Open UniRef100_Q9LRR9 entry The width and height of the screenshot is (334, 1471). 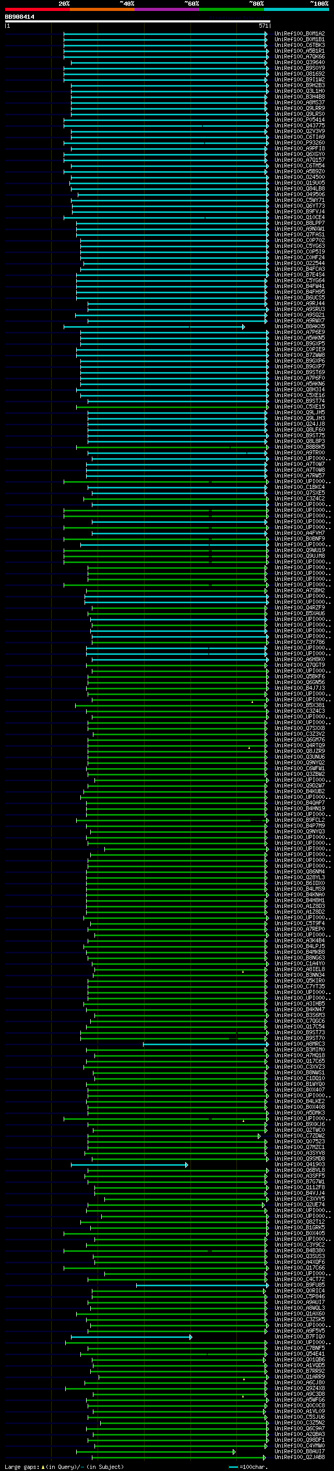click(300, 108)
